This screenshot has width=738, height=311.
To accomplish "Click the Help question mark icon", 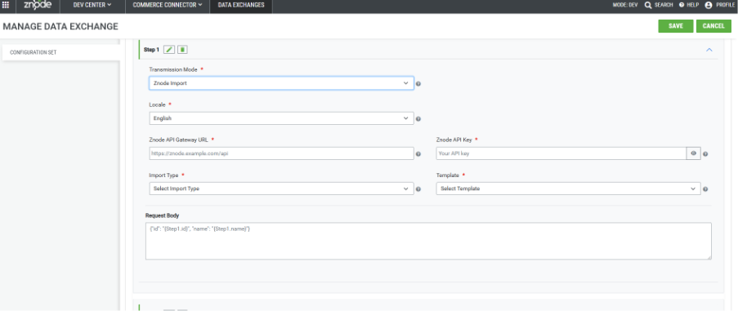I will pos(681,5).
